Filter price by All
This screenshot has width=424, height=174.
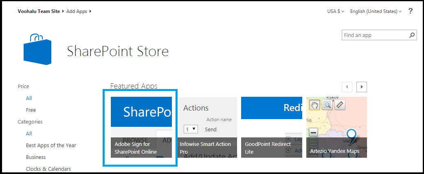29,98
